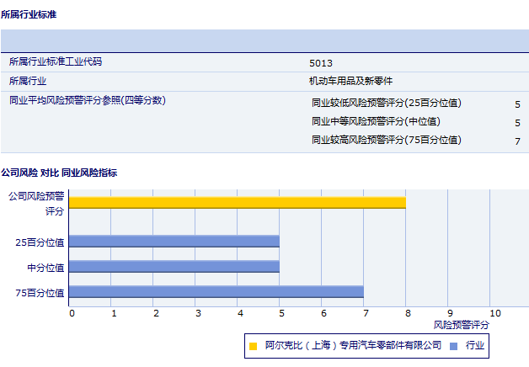Click the industry code value 5013
The image size is (529, 367).
[x=321, y=63]
